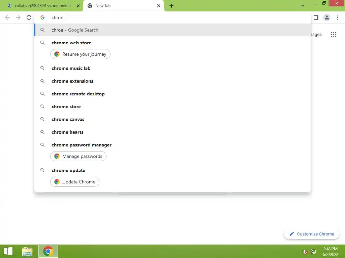
Task: Open the Windows Start button
Action: tap(8, 251)
